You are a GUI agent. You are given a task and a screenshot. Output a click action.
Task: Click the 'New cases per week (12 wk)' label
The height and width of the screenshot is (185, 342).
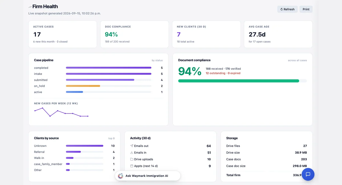coord(56,104)
